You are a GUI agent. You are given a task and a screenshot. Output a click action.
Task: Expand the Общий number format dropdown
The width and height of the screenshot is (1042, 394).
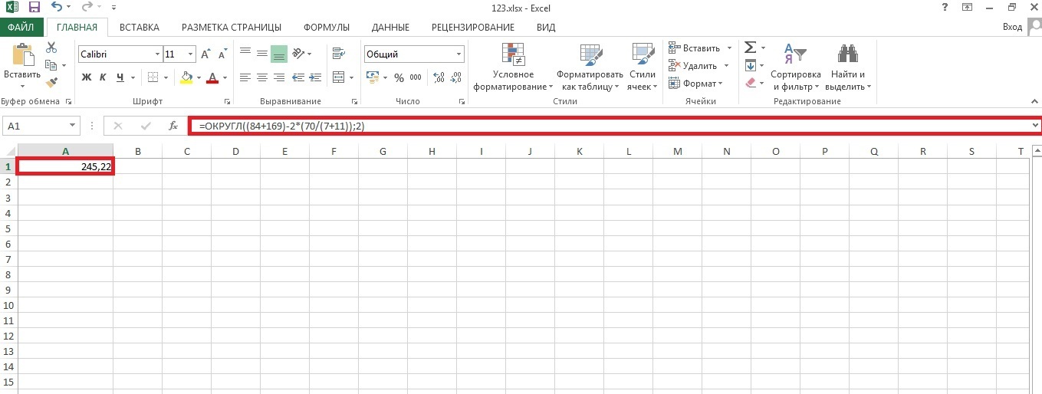point(459,54)
